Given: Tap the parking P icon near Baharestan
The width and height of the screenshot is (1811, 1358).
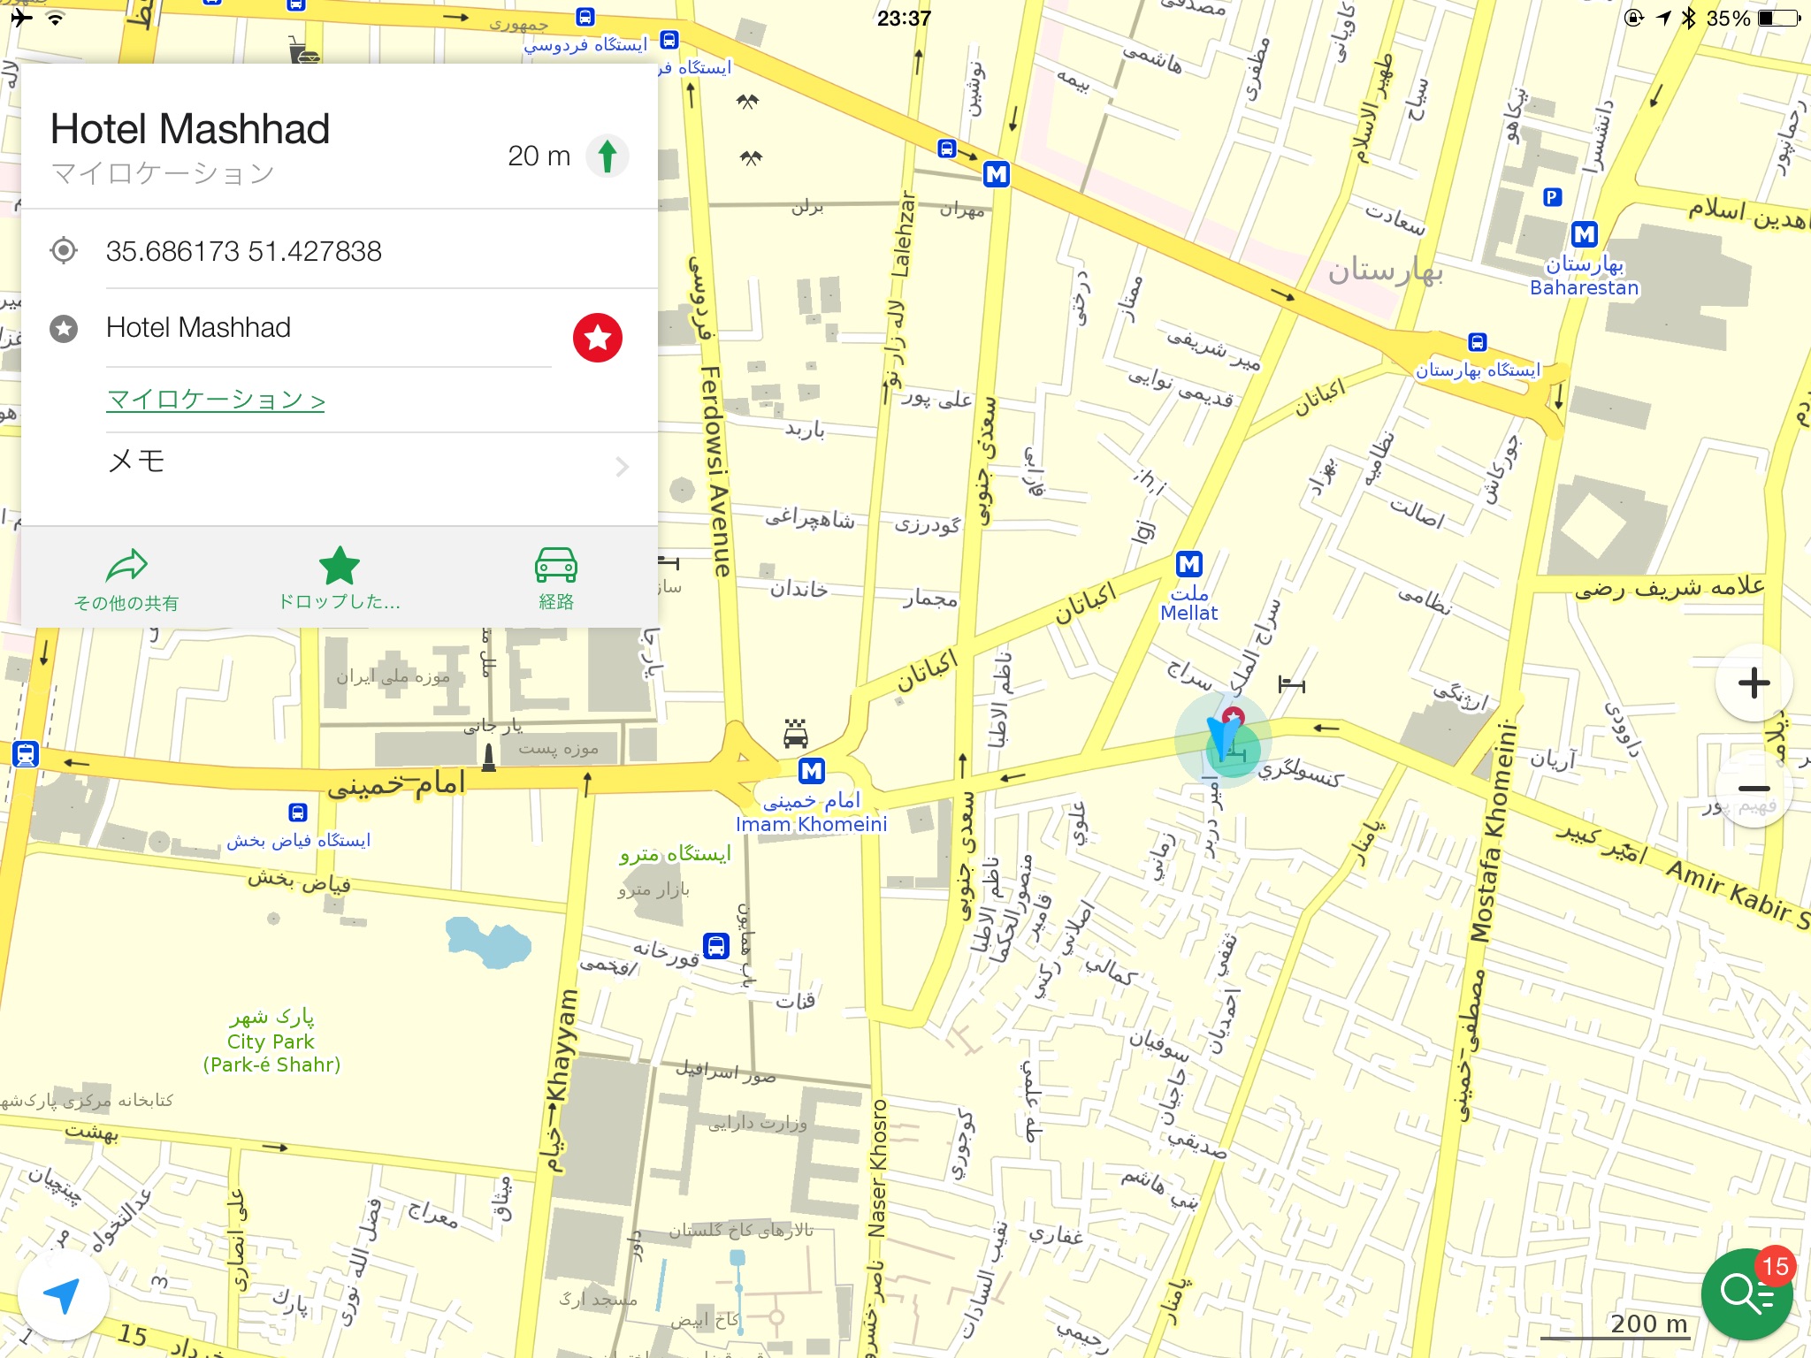Looking at the screenshot, I should 1552,197.
